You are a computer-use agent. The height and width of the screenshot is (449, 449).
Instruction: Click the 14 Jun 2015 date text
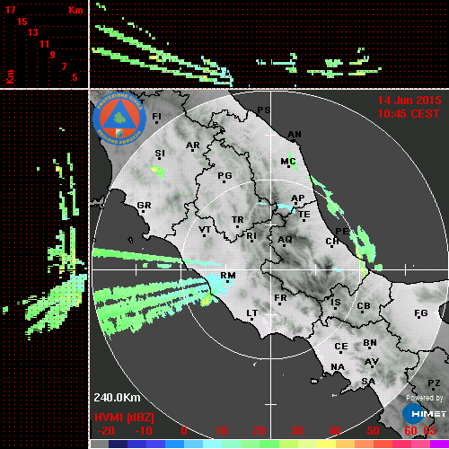pos(409,101)
